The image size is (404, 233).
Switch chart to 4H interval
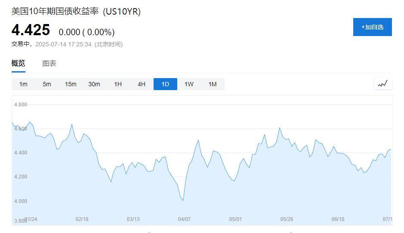click(142, 84)
